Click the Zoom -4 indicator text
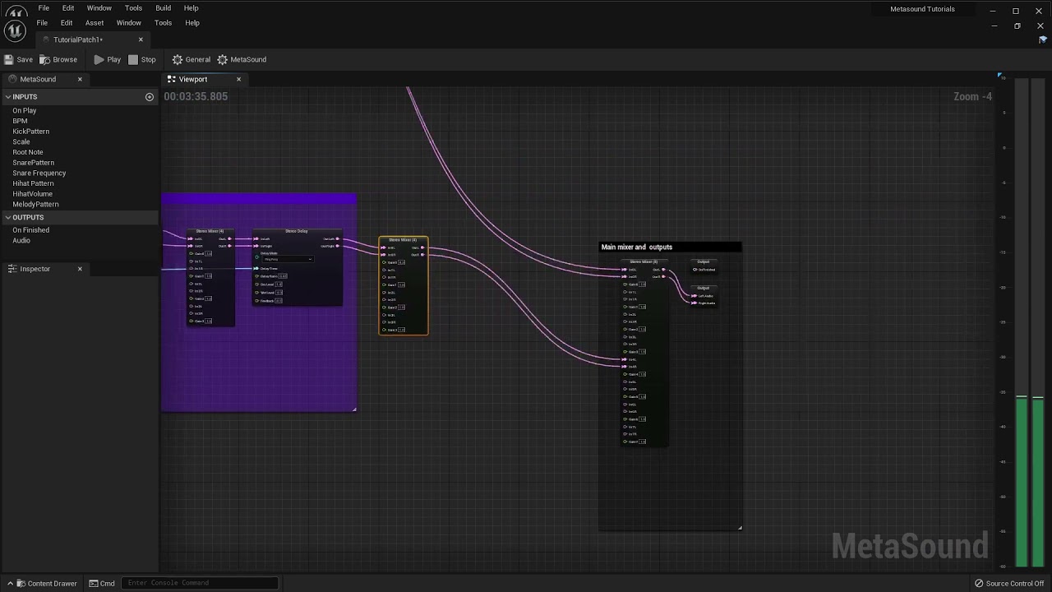1052x592 pixels. (972, 96)
